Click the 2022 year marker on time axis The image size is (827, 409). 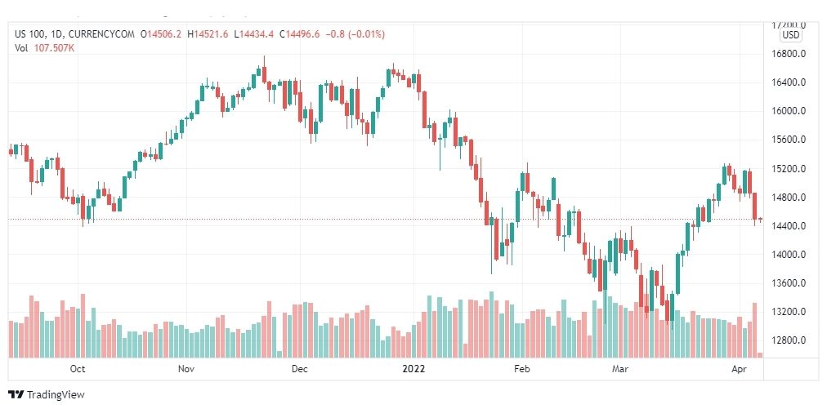413,369
